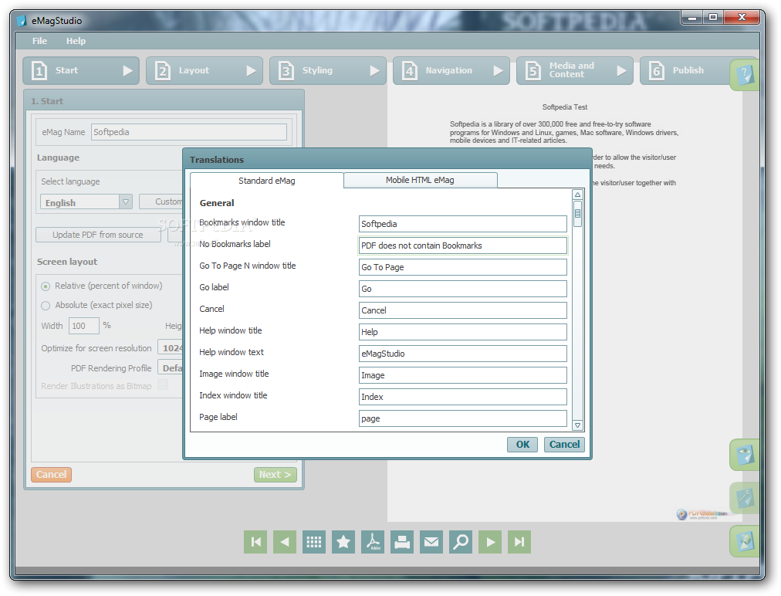Go to previous page arrow
781x596 pixels.
coord(285,542)
